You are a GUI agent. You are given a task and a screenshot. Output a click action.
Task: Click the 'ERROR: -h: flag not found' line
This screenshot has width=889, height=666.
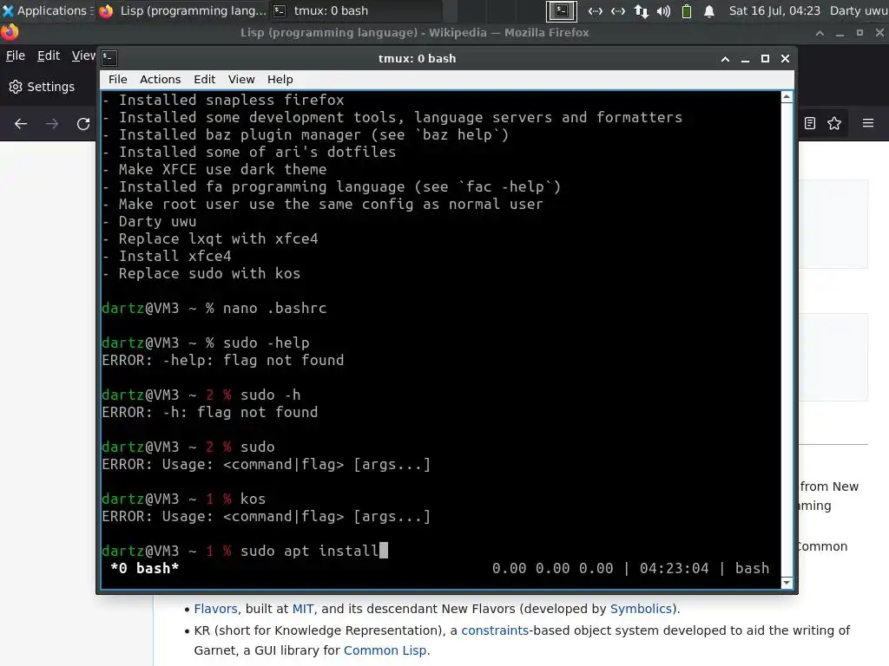210,412
